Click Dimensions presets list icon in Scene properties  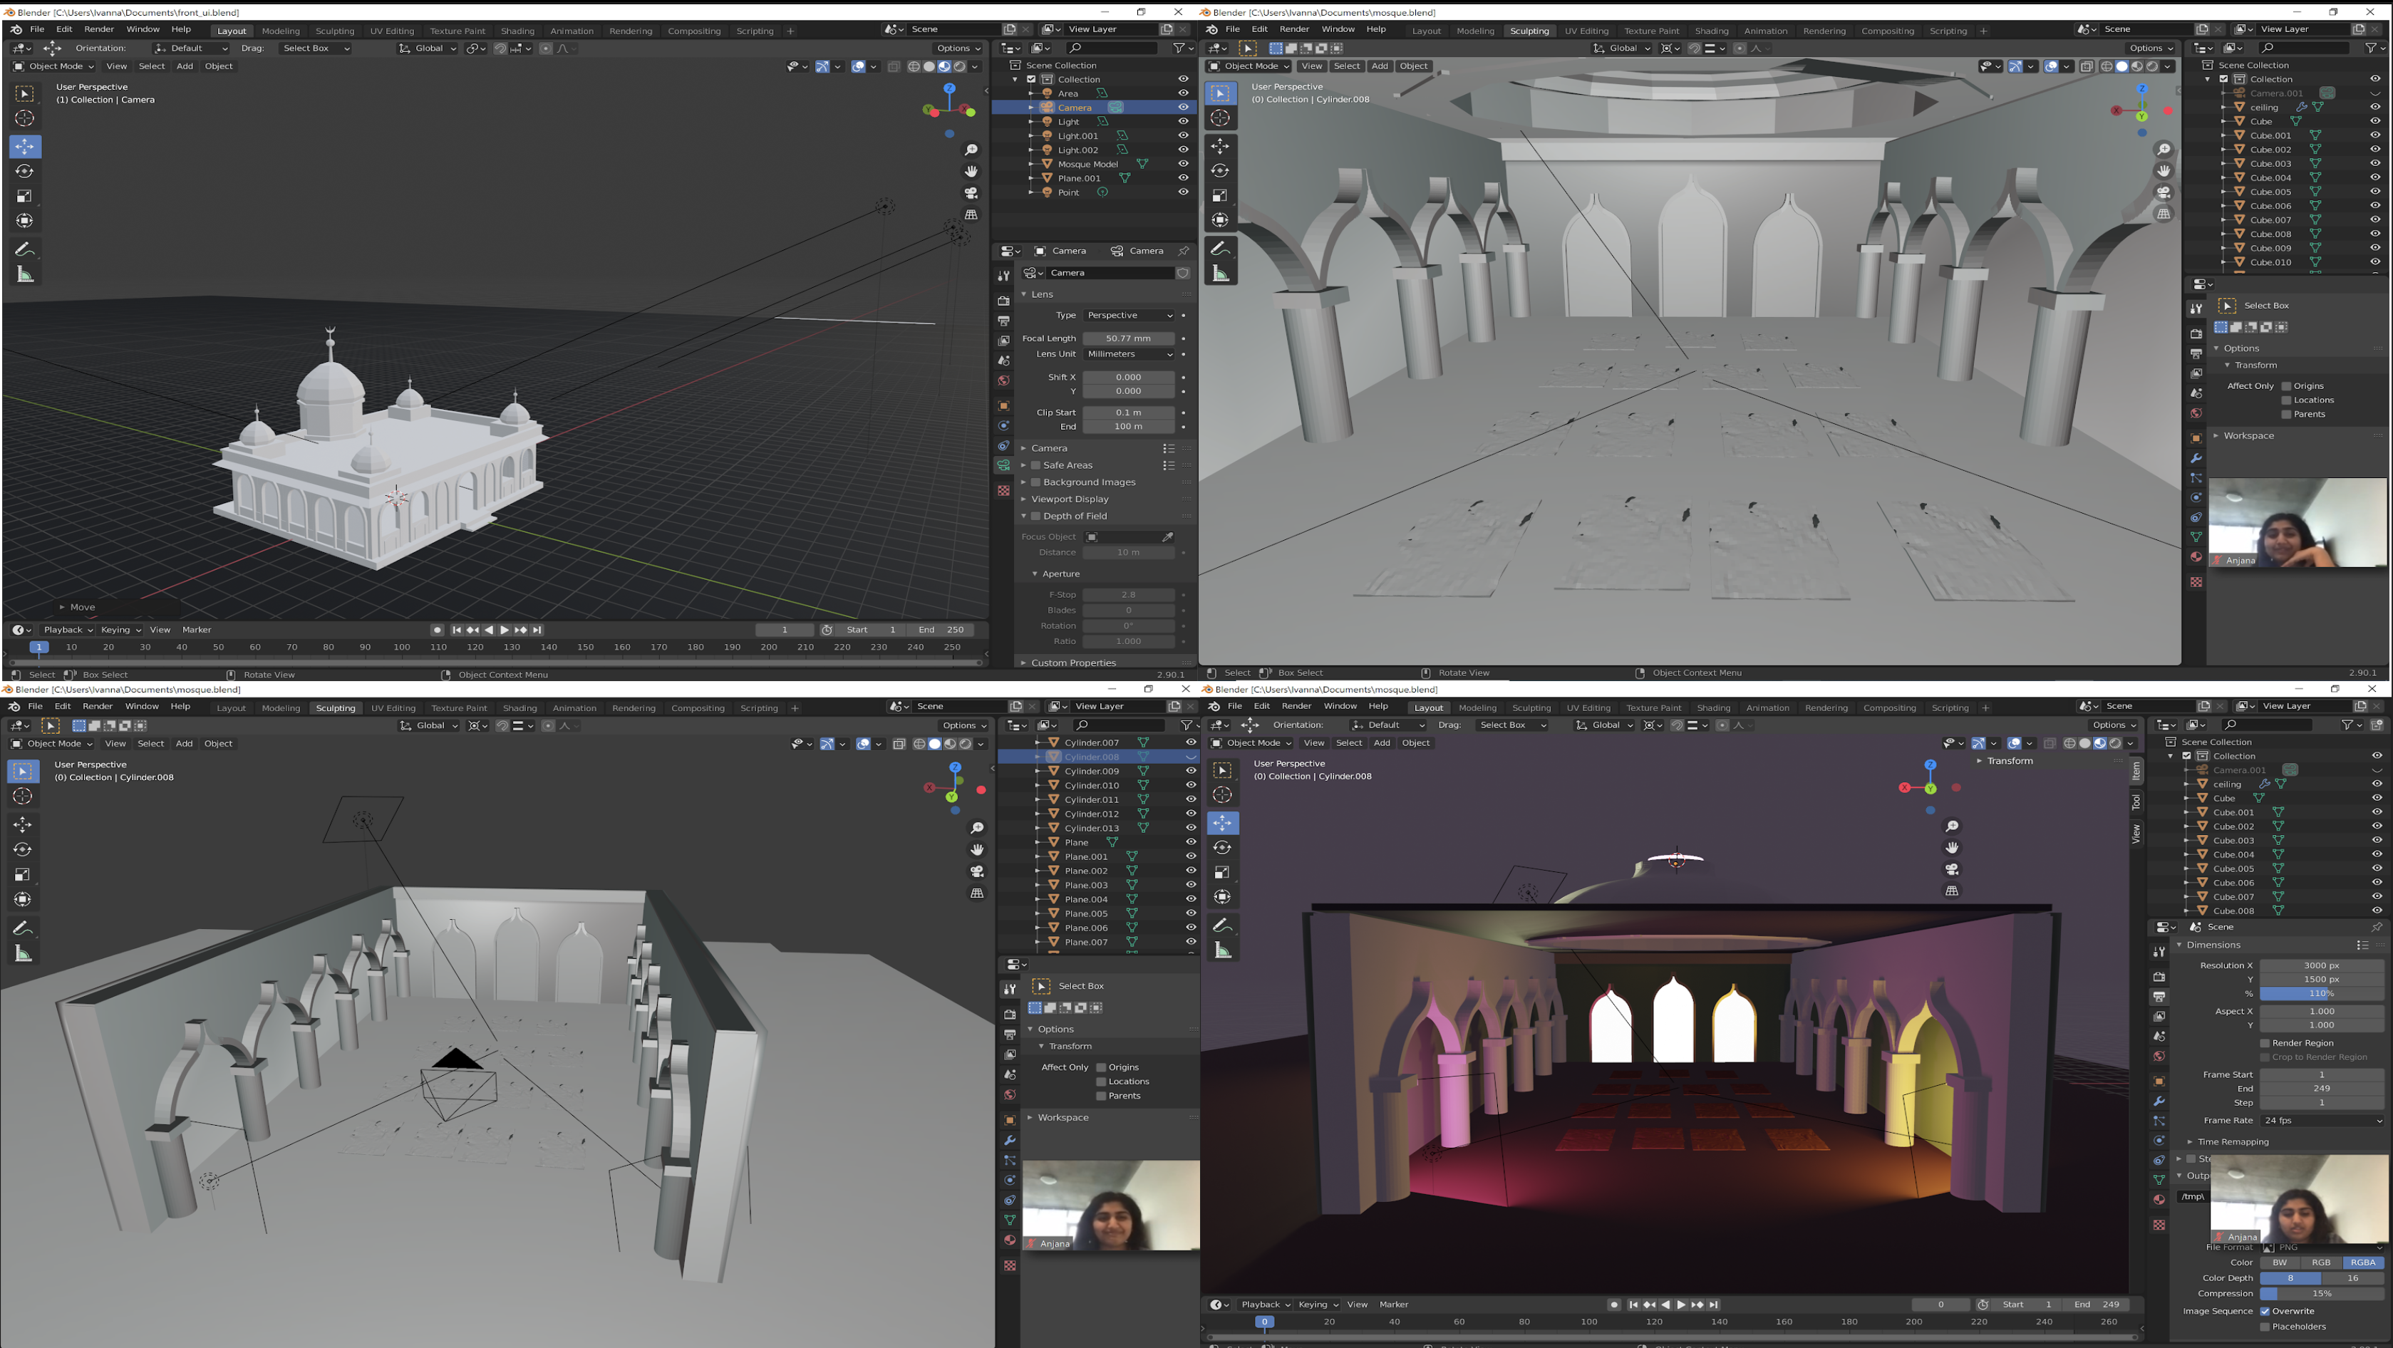pyautogui.click(x=2362, y=945)
